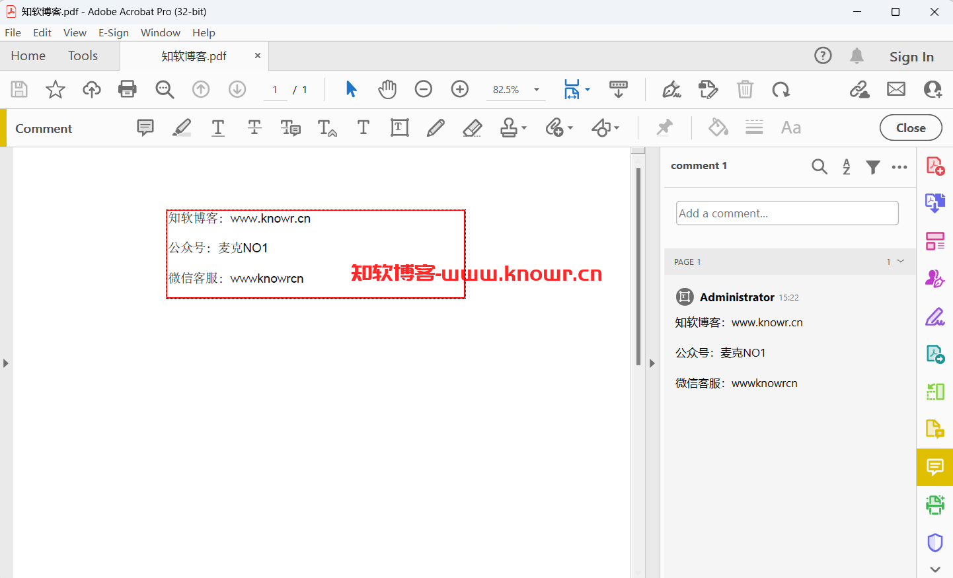953x578 pixels.
Task: Select the Underline text tool
Action: [218, 127]
